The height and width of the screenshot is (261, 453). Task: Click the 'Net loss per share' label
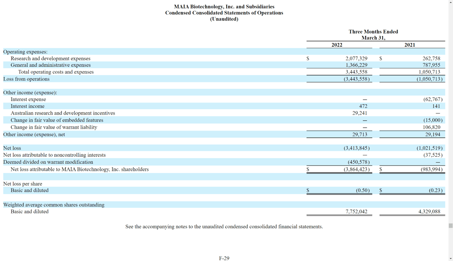coord(23,184)
